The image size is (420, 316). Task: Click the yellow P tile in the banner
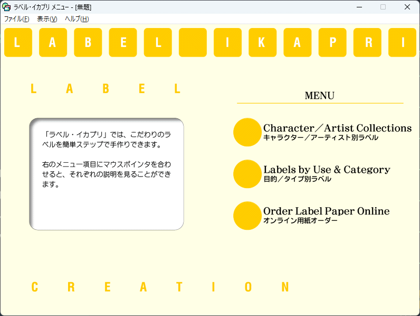(x=332, y=42)
